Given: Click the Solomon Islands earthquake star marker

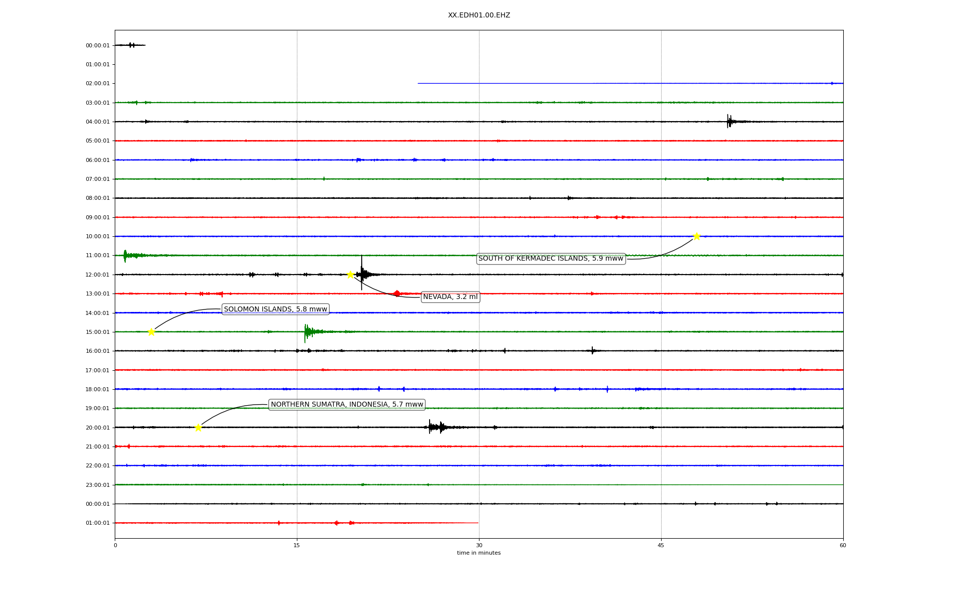Looking at the screenshot, I should pyautogui.click(x=151, y=332).
